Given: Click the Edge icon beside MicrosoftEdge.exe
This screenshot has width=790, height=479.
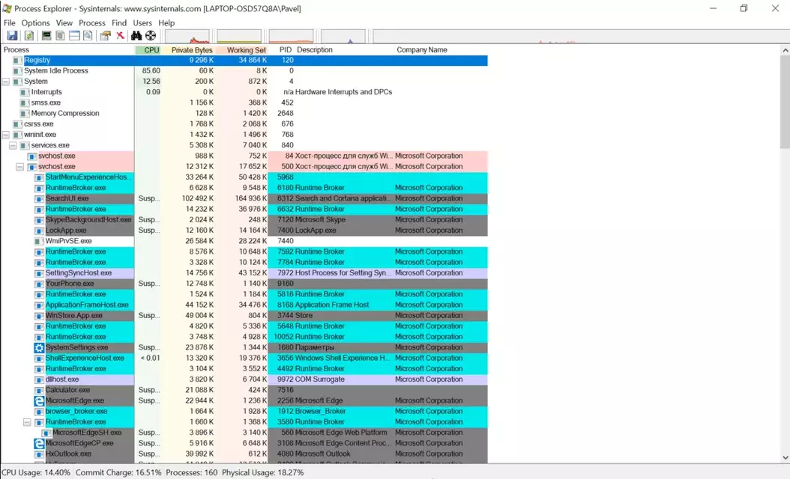Looking at the screenshot, I should tap(39, 401).
